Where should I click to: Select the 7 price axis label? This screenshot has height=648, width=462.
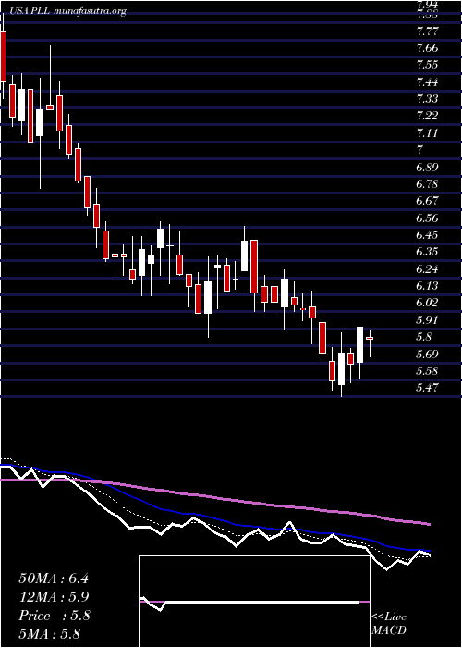(420, 150)
